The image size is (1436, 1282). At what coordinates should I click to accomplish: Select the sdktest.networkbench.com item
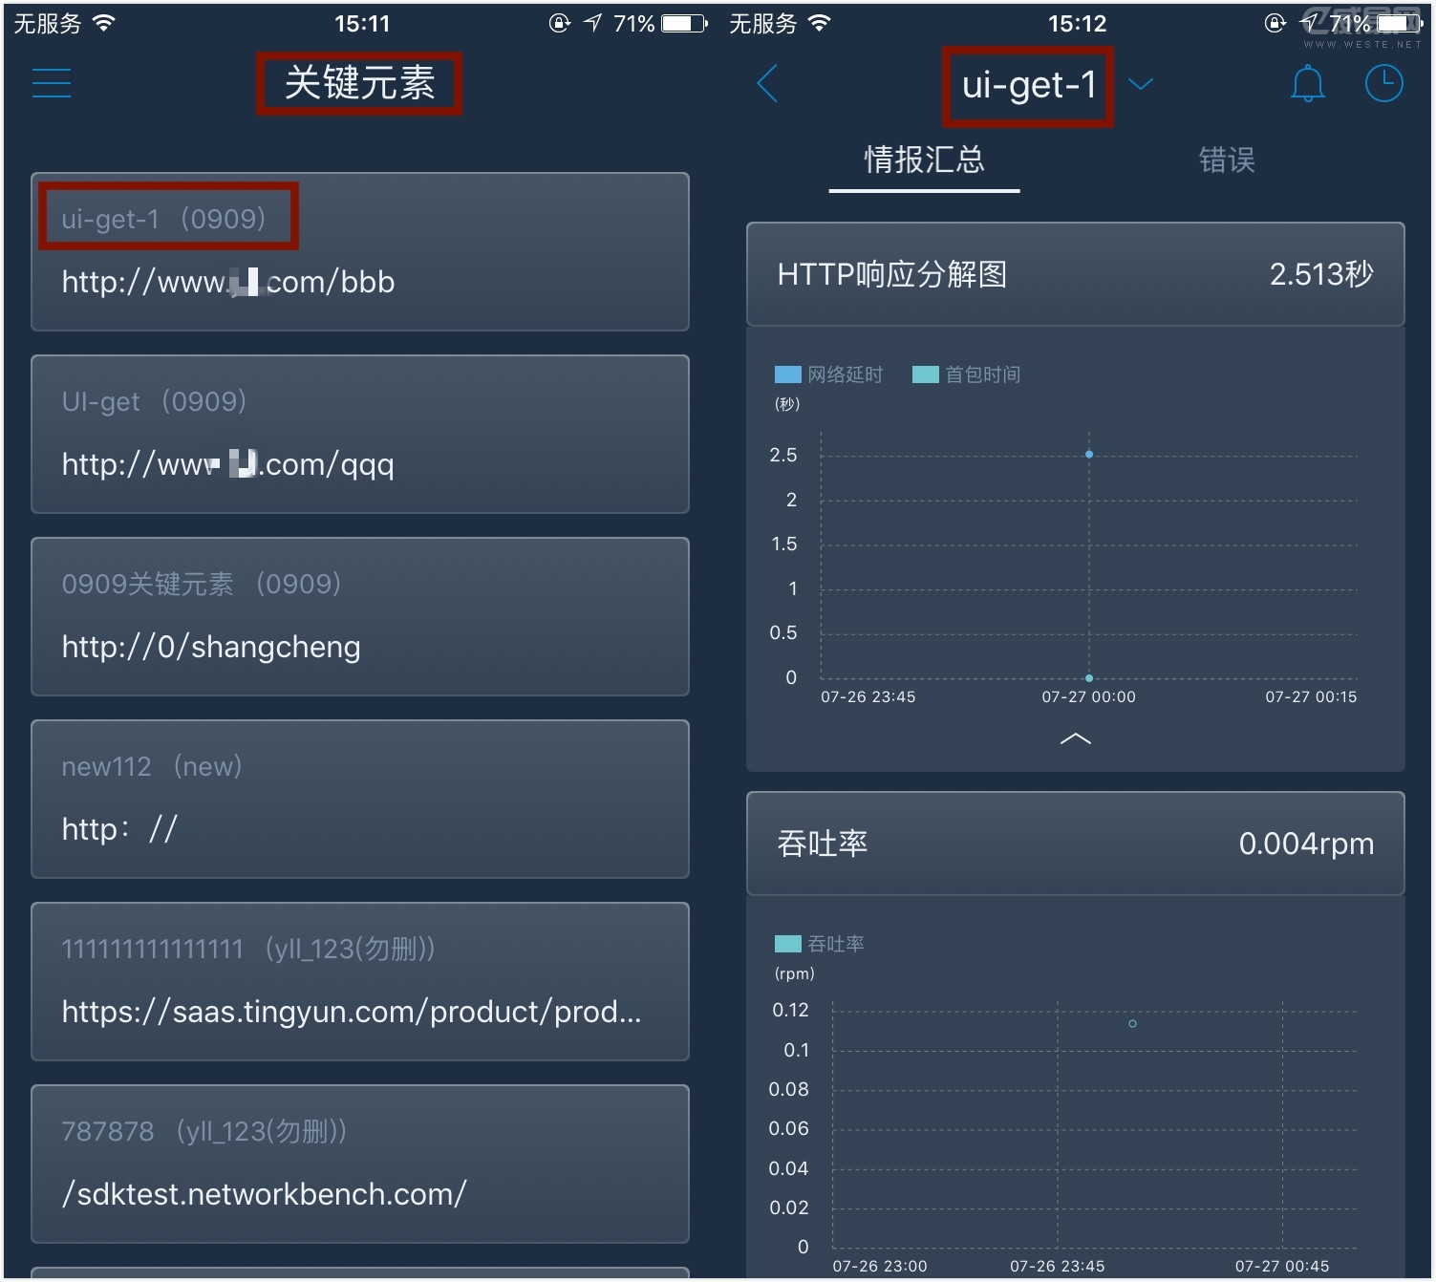pyautogui.click(x=359, y=1164)
